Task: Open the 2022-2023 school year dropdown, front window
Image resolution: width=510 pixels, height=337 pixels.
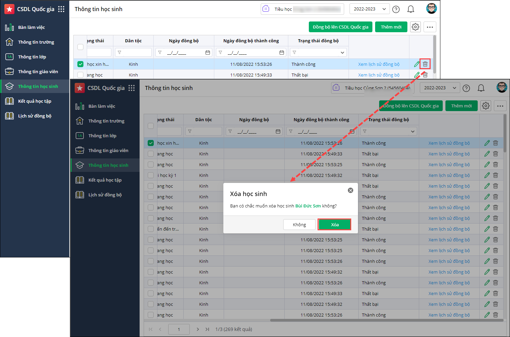Action: point(440,88)
